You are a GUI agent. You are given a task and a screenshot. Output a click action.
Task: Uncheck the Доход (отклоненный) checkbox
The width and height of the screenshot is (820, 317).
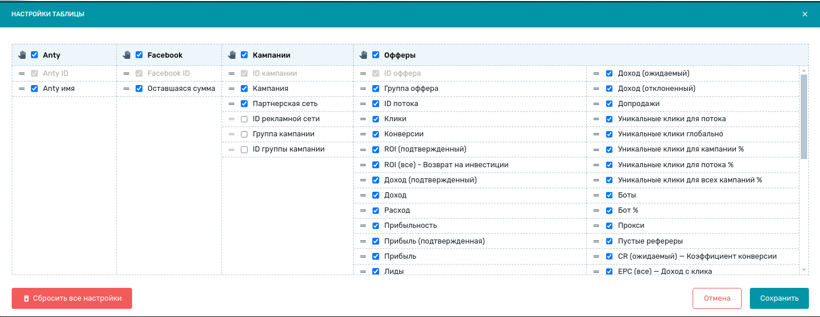point(610,89)
